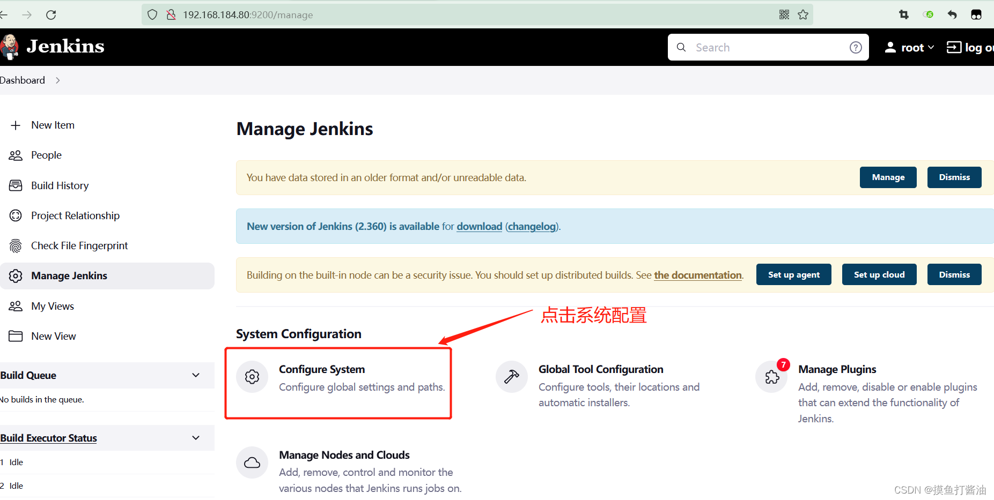The image size is (994, 500).
Task: Click executor 1 Idle row
Action: [x=107, y=462]
